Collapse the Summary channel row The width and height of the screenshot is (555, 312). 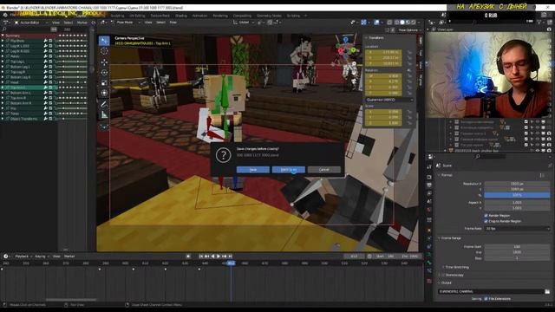point(3,36)
